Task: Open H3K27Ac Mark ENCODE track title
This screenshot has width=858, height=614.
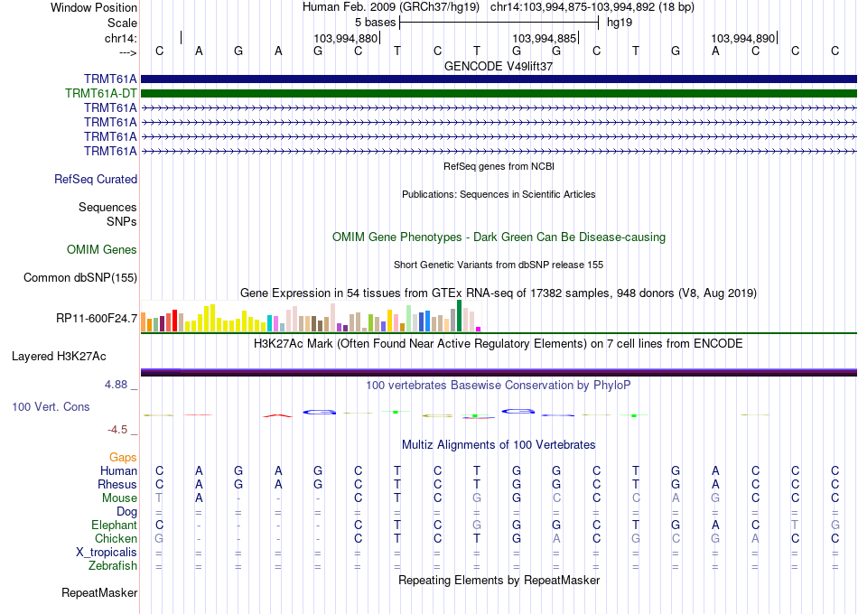Action: tap(499, 344)
